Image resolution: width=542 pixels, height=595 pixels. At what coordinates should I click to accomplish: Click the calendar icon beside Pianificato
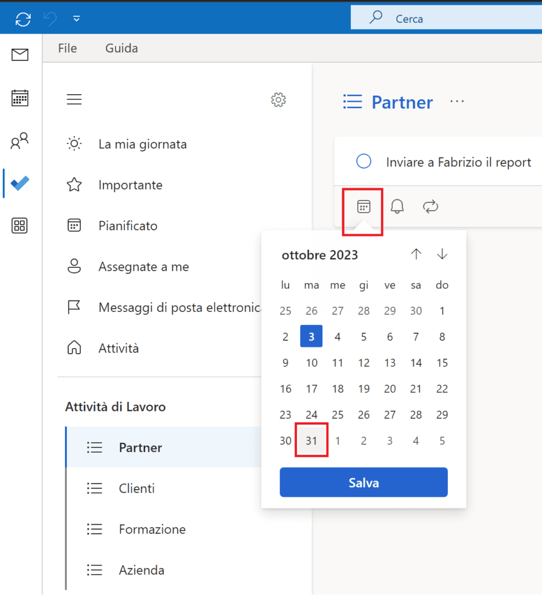74,225
